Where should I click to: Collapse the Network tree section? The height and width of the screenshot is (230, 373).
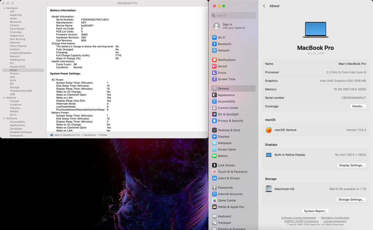pos(4,98)
